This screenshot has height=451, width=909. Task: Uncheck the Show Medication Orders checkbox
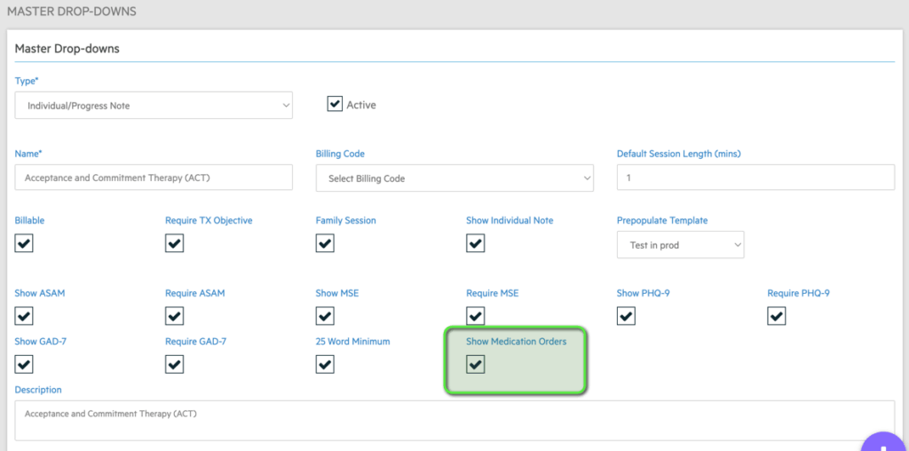(476, 365)
